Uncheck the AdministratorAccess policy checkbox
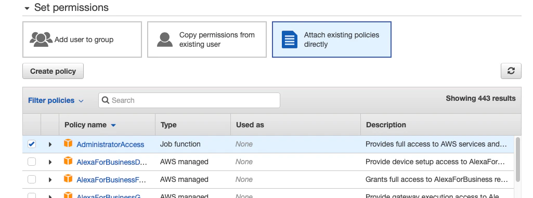The width and height of the screenshot is (533, 198). pos(32,144)
